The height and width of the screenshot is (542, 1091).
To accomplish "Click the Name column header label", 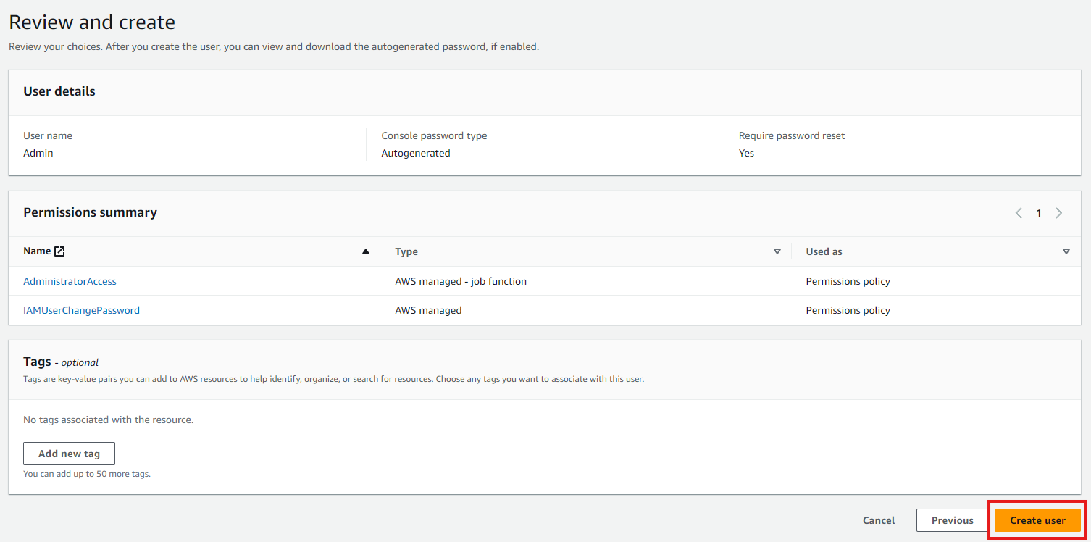I will click(37, 251).
